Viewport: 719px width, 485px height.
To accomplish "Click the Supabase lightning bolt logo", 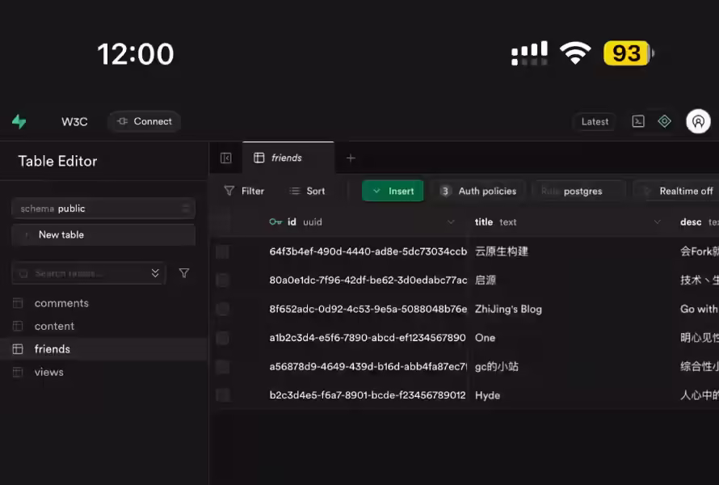I will (x=19, y=121).
